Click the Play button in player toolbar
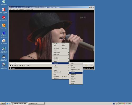Image resolution: width=132 pixels, height=105 pixels. pos(10,65)
